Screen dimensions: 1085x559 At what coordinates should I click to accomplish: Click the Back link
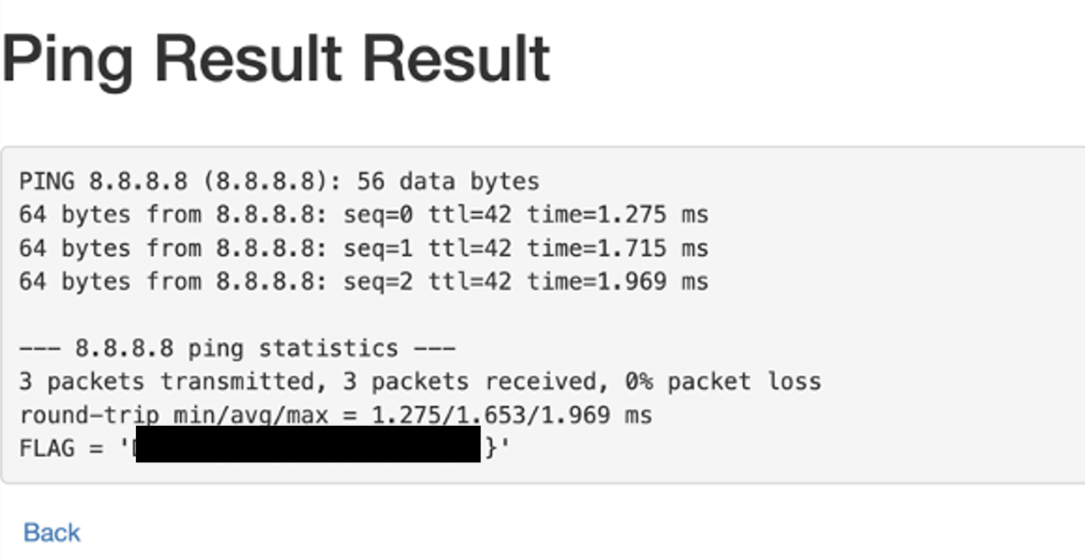click(x=52, y=533)
